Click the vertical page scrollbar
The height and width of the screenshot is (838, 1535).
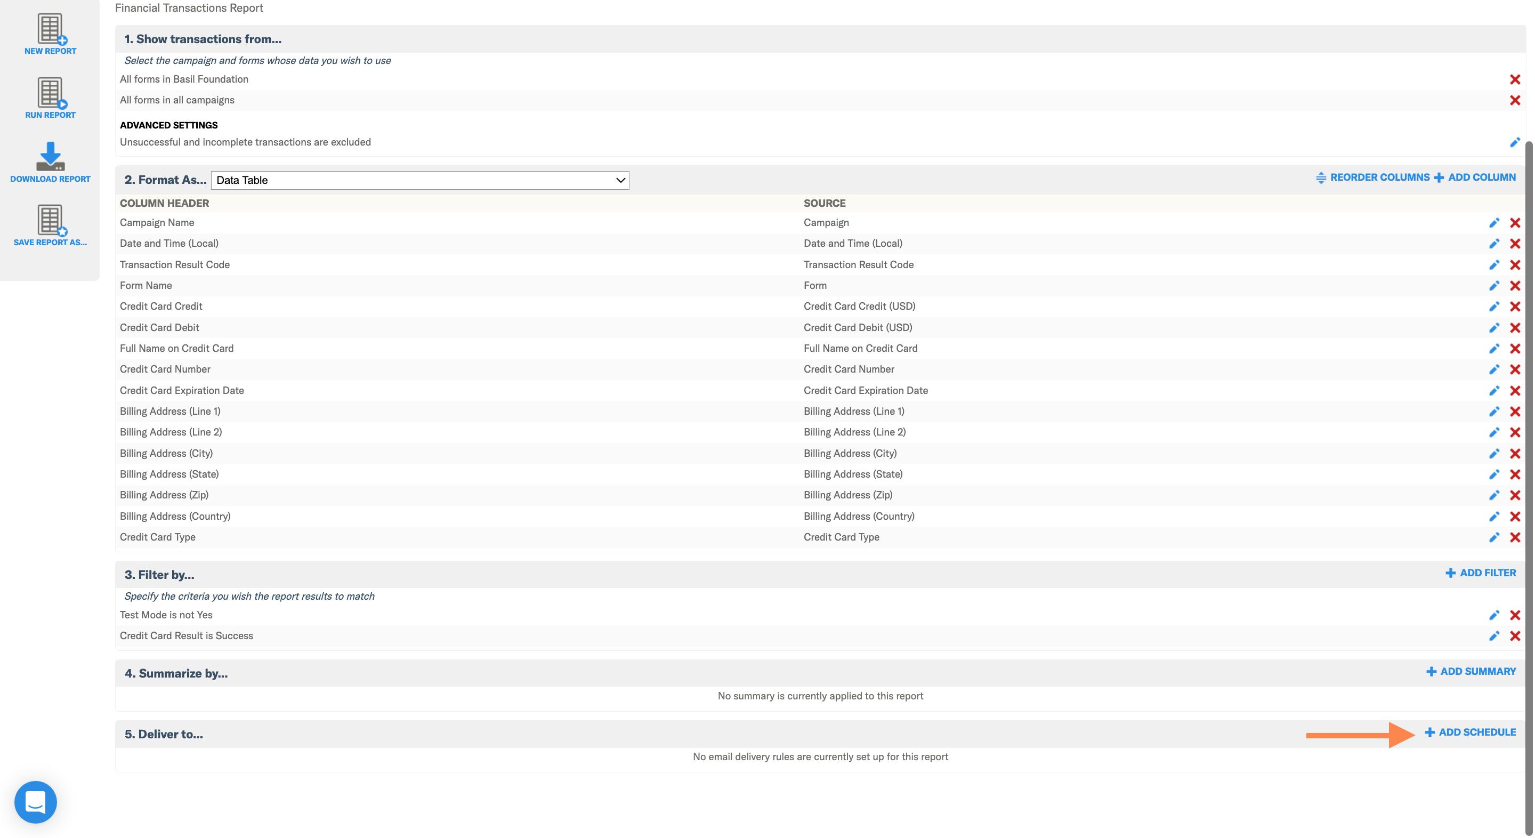[1529, 488]
